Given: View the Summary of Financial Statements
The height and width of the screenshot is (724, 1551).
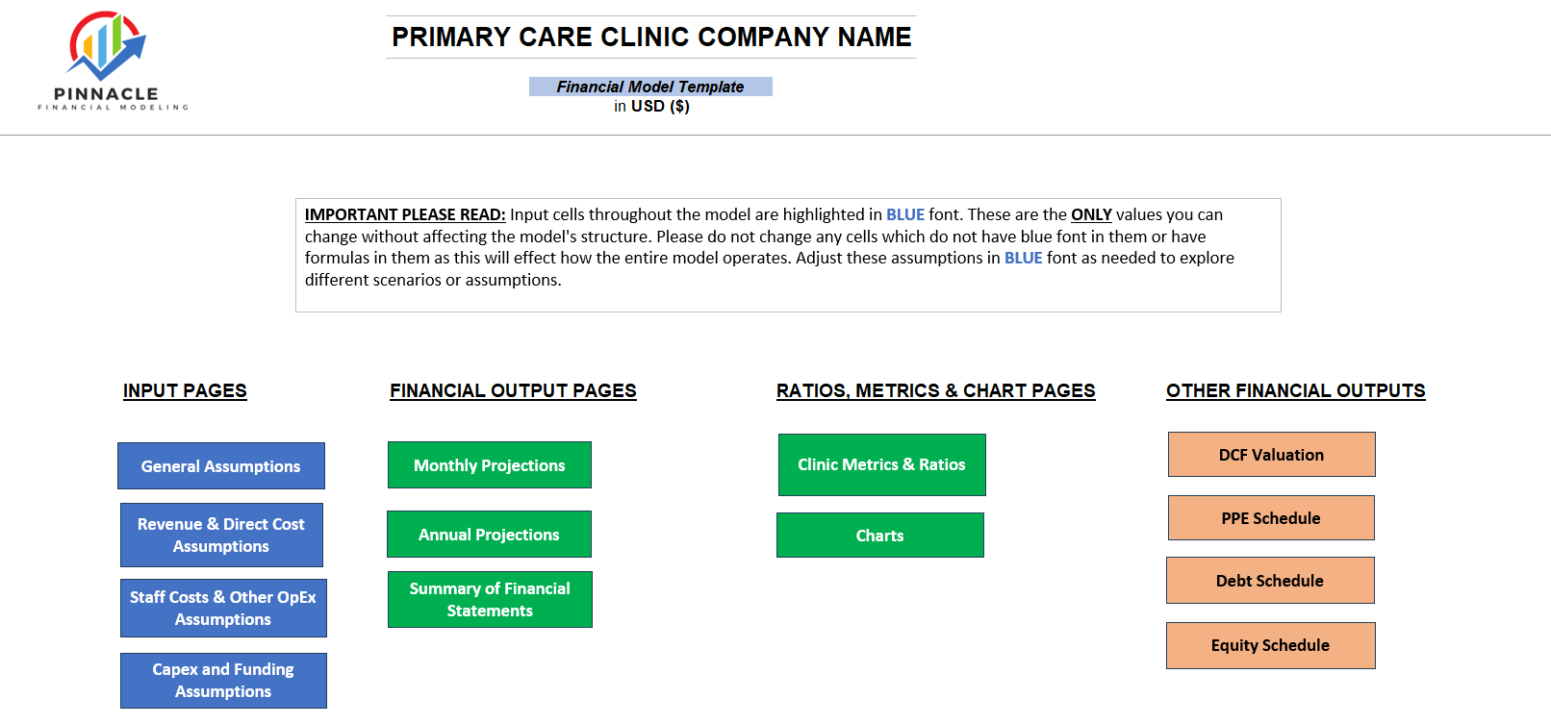Looking at the screenshot, I should tap(489, 599).
